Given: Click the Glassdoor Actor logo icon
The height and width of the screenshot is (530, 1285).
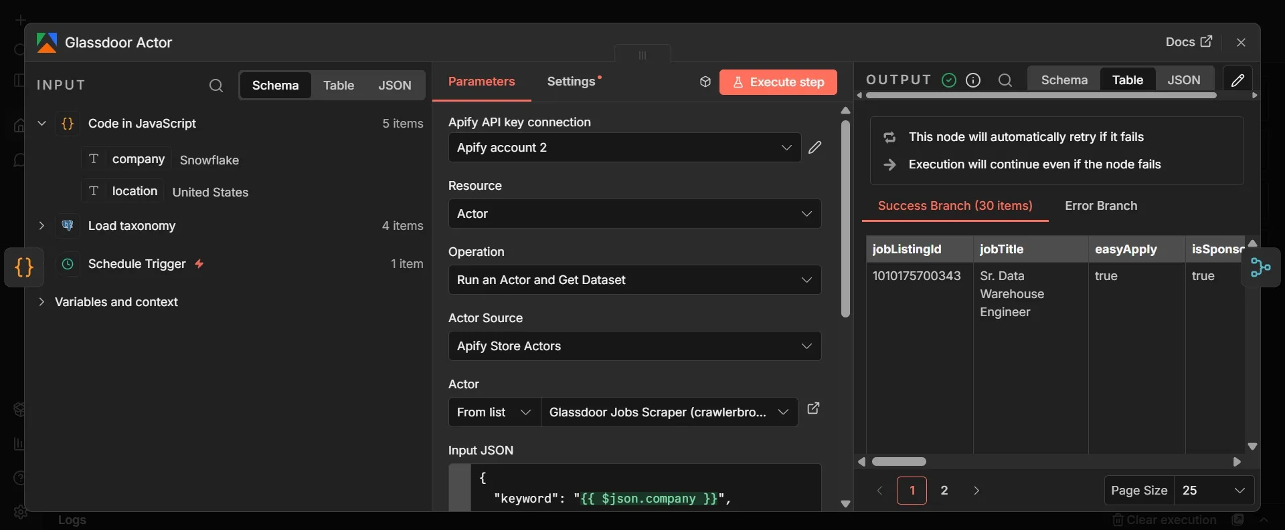Looking at the screenshot, I should (47, 43).
